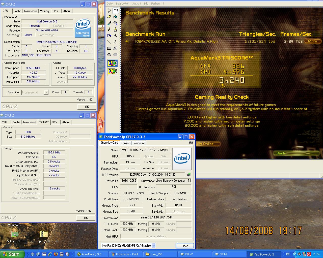Click the Intel Celeron D logo in CPU-Z
323x258 pixels.
[x=83, y=28]
